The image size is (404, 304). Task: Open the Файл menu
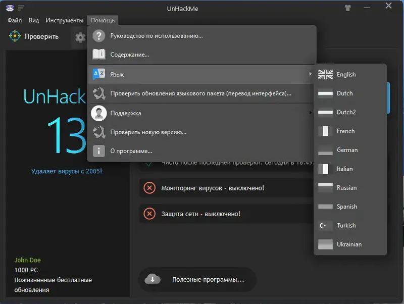click(15, 20)
